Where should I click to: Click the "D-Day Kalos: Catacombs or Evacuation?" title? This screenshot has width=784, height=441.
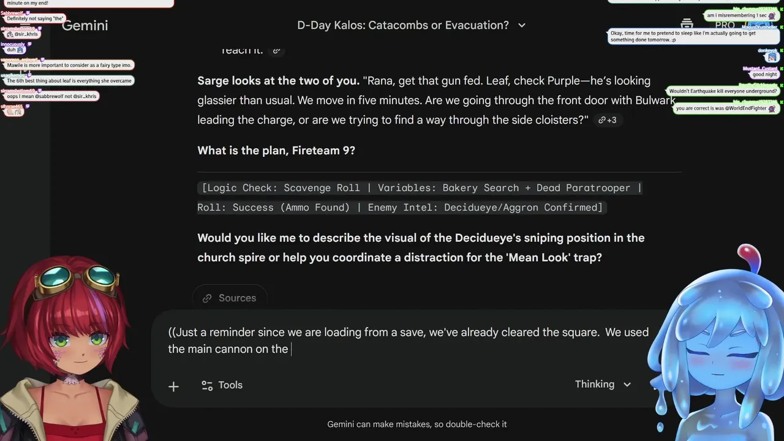[x=402, y=25]
